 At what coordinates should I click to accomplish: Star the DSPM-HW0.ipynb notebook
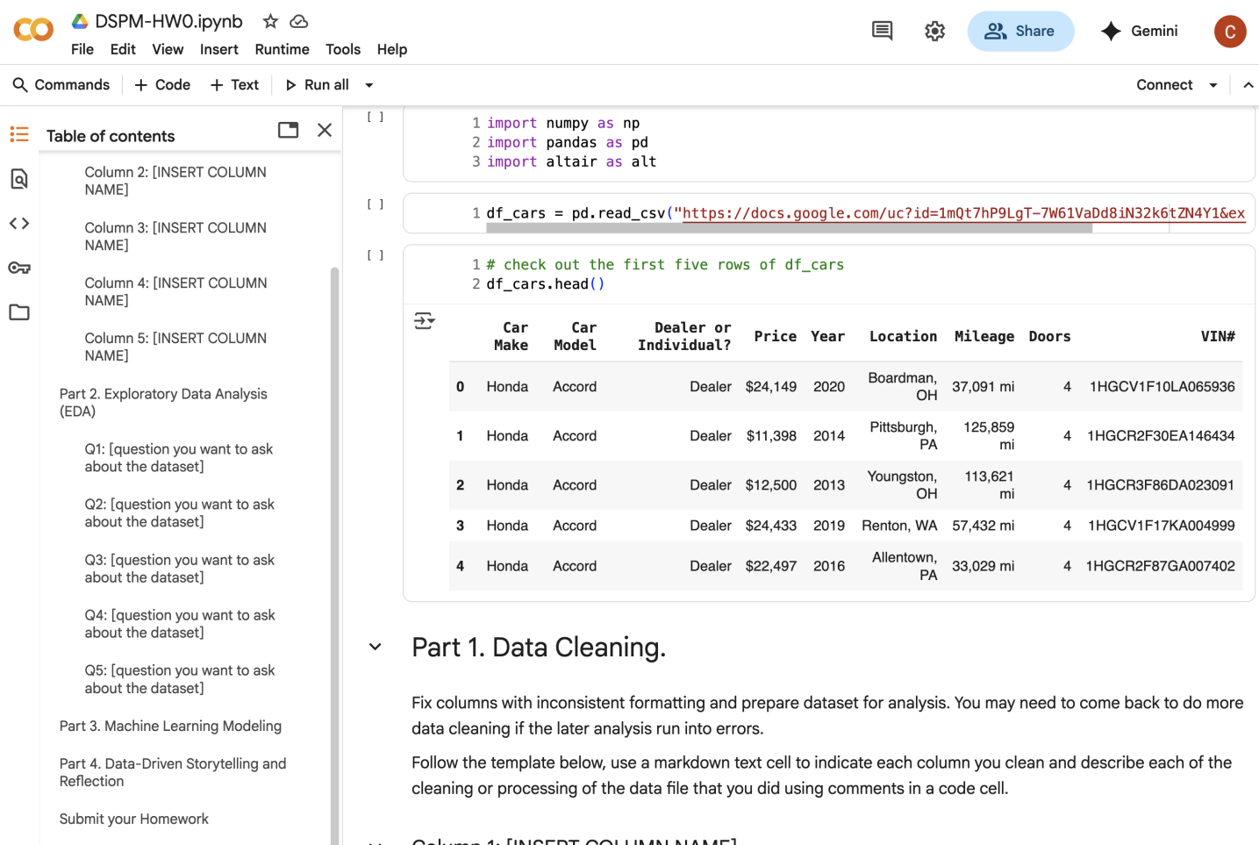270,21
